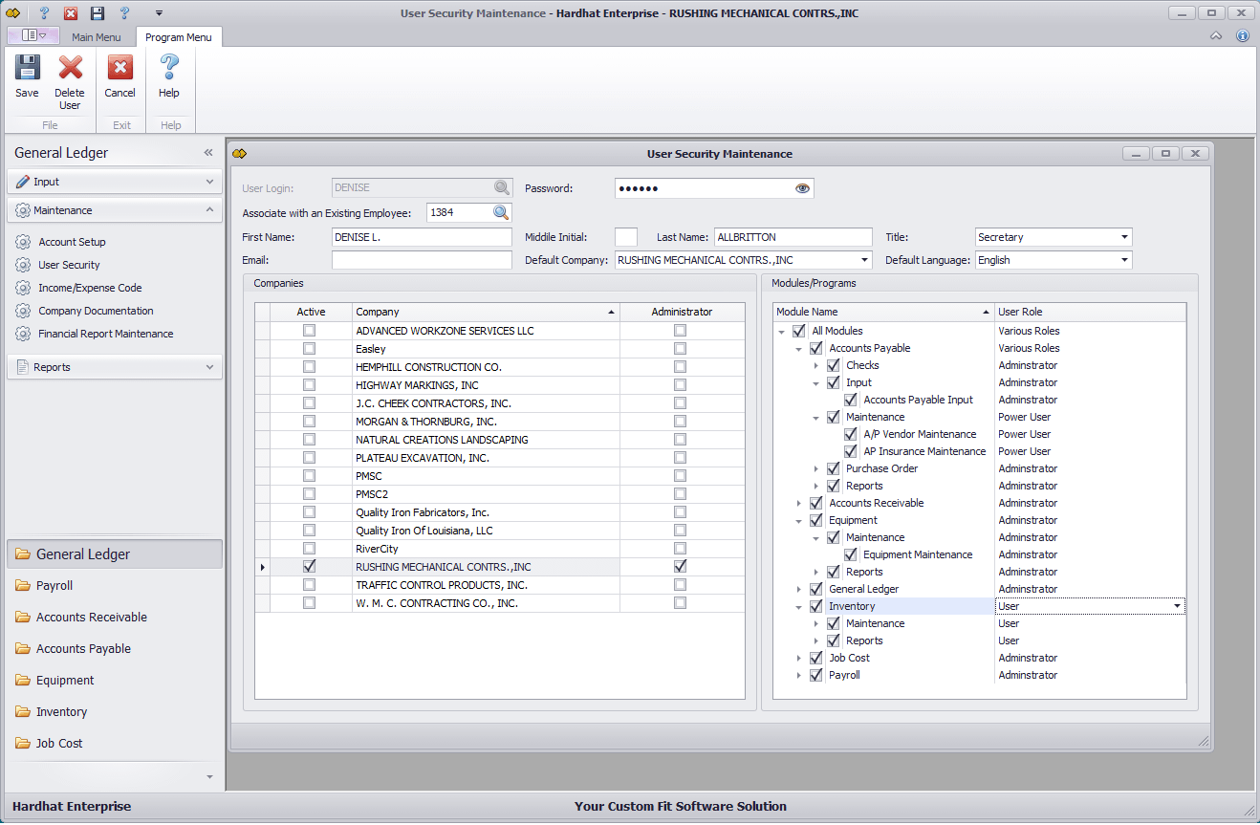1260x825 pixels.
Task: Open the Title dropdown
Action: click(x=1124, y=237)
